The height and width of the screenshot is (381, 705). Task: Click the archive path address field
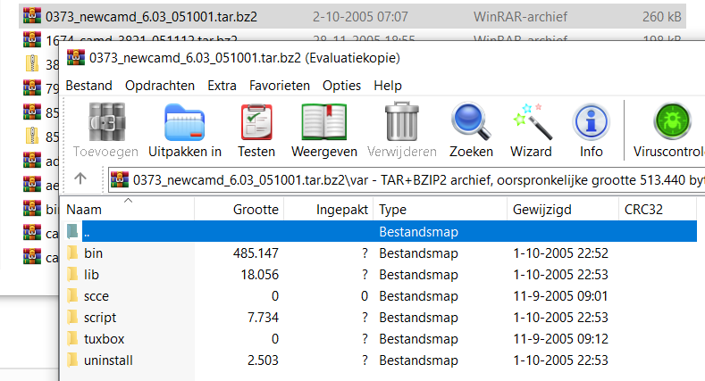(x=407, y=180)
